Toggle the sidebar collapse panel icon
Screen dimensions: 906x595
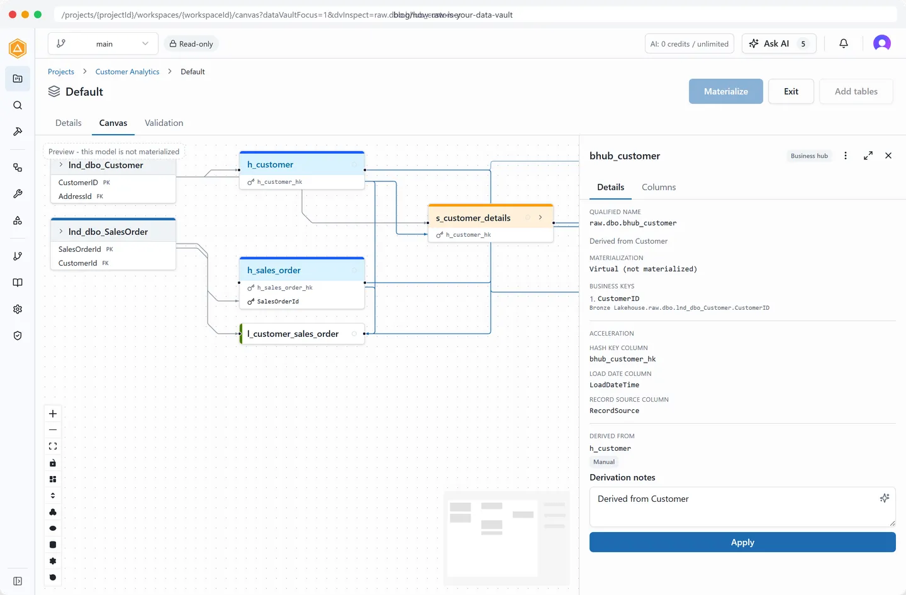click(18, 581)
